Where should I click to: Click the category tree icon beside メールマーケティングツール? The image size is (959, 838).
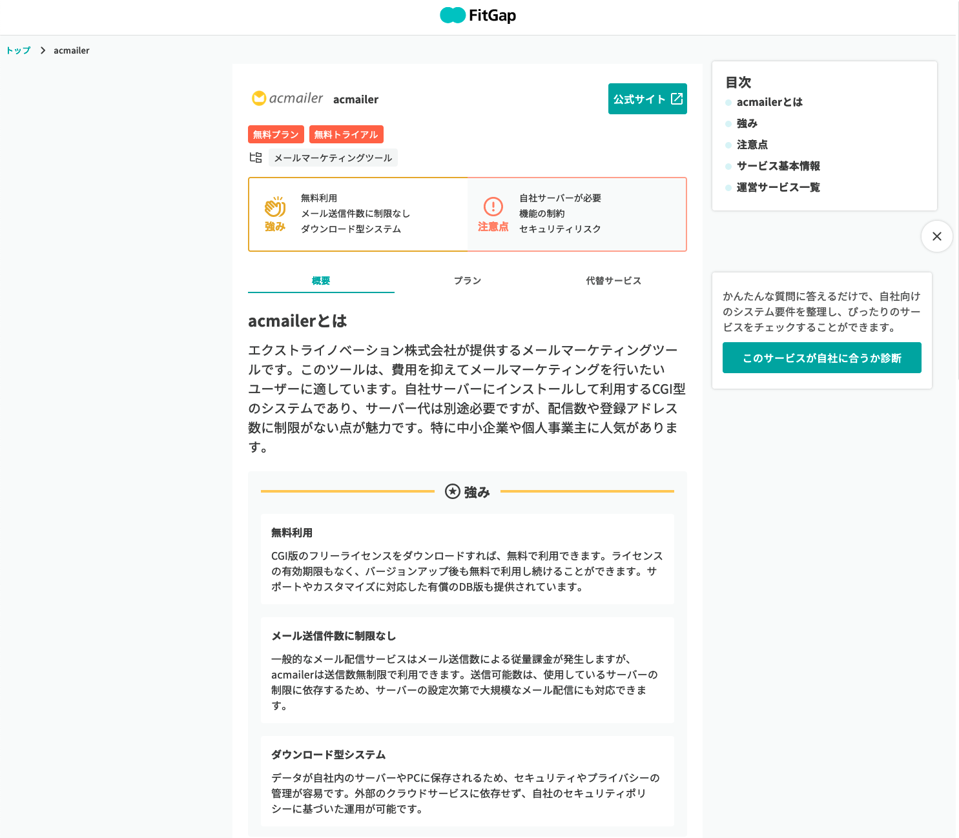pos(256,158)
